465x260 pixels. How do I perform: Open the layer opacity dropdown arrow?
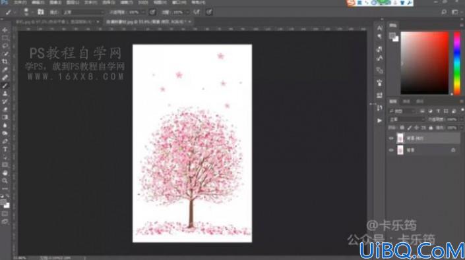click(x=461, y=120)
